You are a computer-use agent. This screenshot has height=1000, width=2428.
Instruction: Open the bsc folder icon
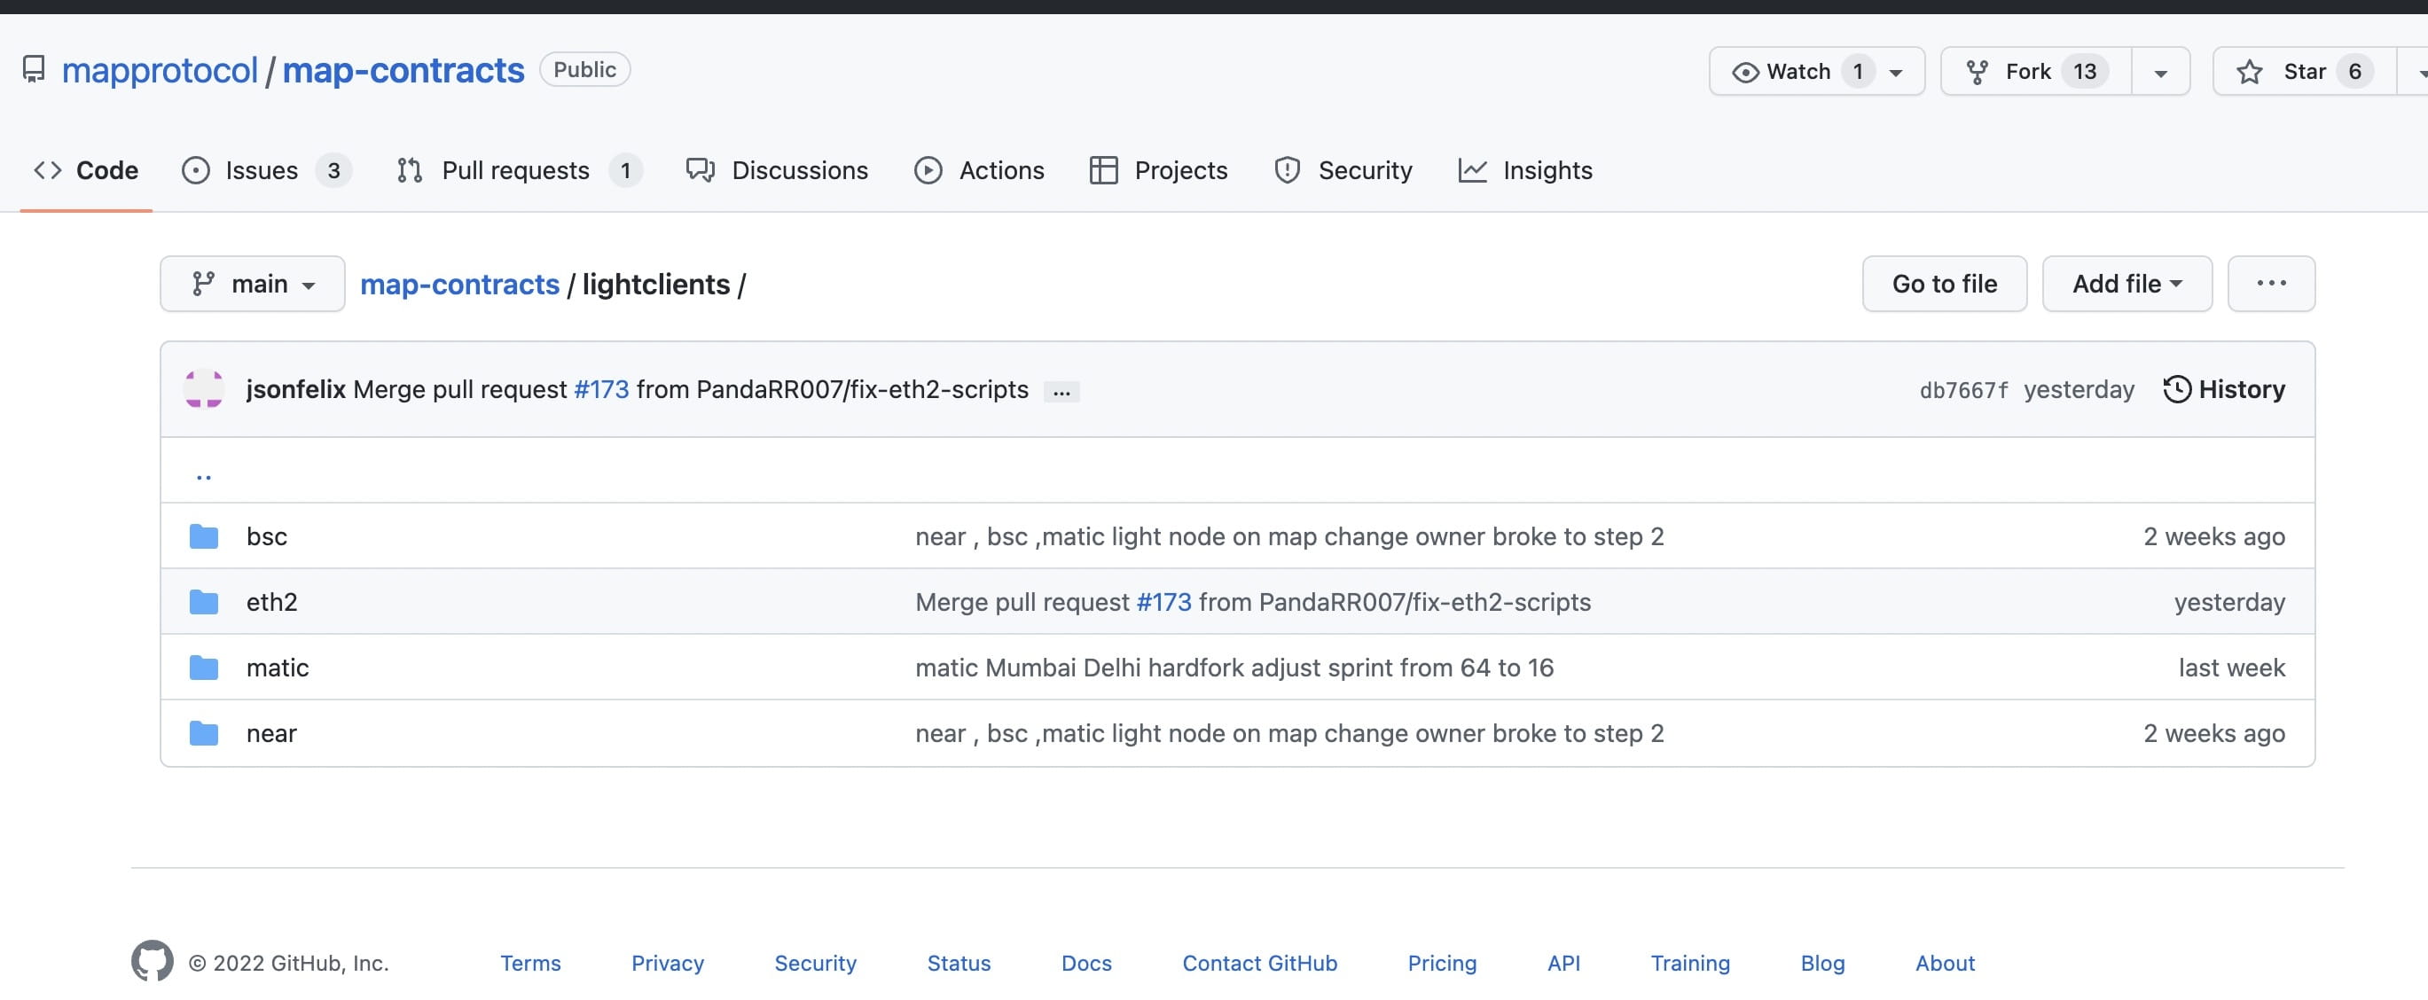click(x=204, y=536)
